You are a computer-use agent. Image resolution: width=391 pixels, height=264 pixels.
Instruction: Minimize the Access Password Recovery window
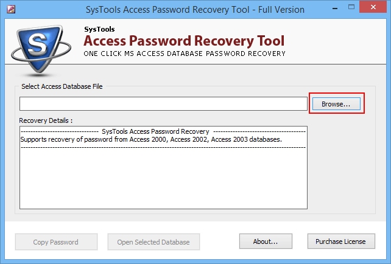335,9
